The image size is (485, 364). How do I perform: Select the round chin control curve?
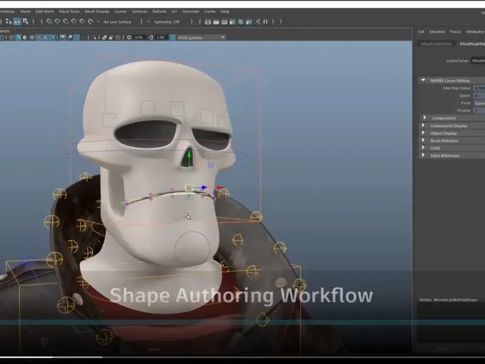click(x=192, y=249)
